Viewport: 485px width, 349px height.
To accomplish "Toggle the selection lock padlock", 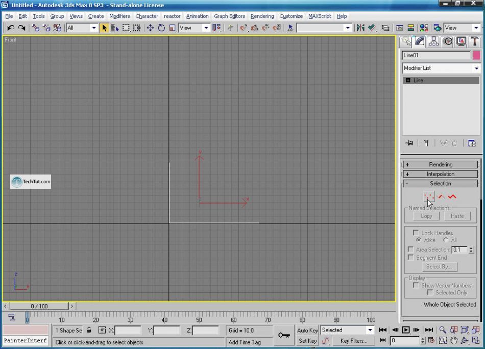I will [89, 330].
